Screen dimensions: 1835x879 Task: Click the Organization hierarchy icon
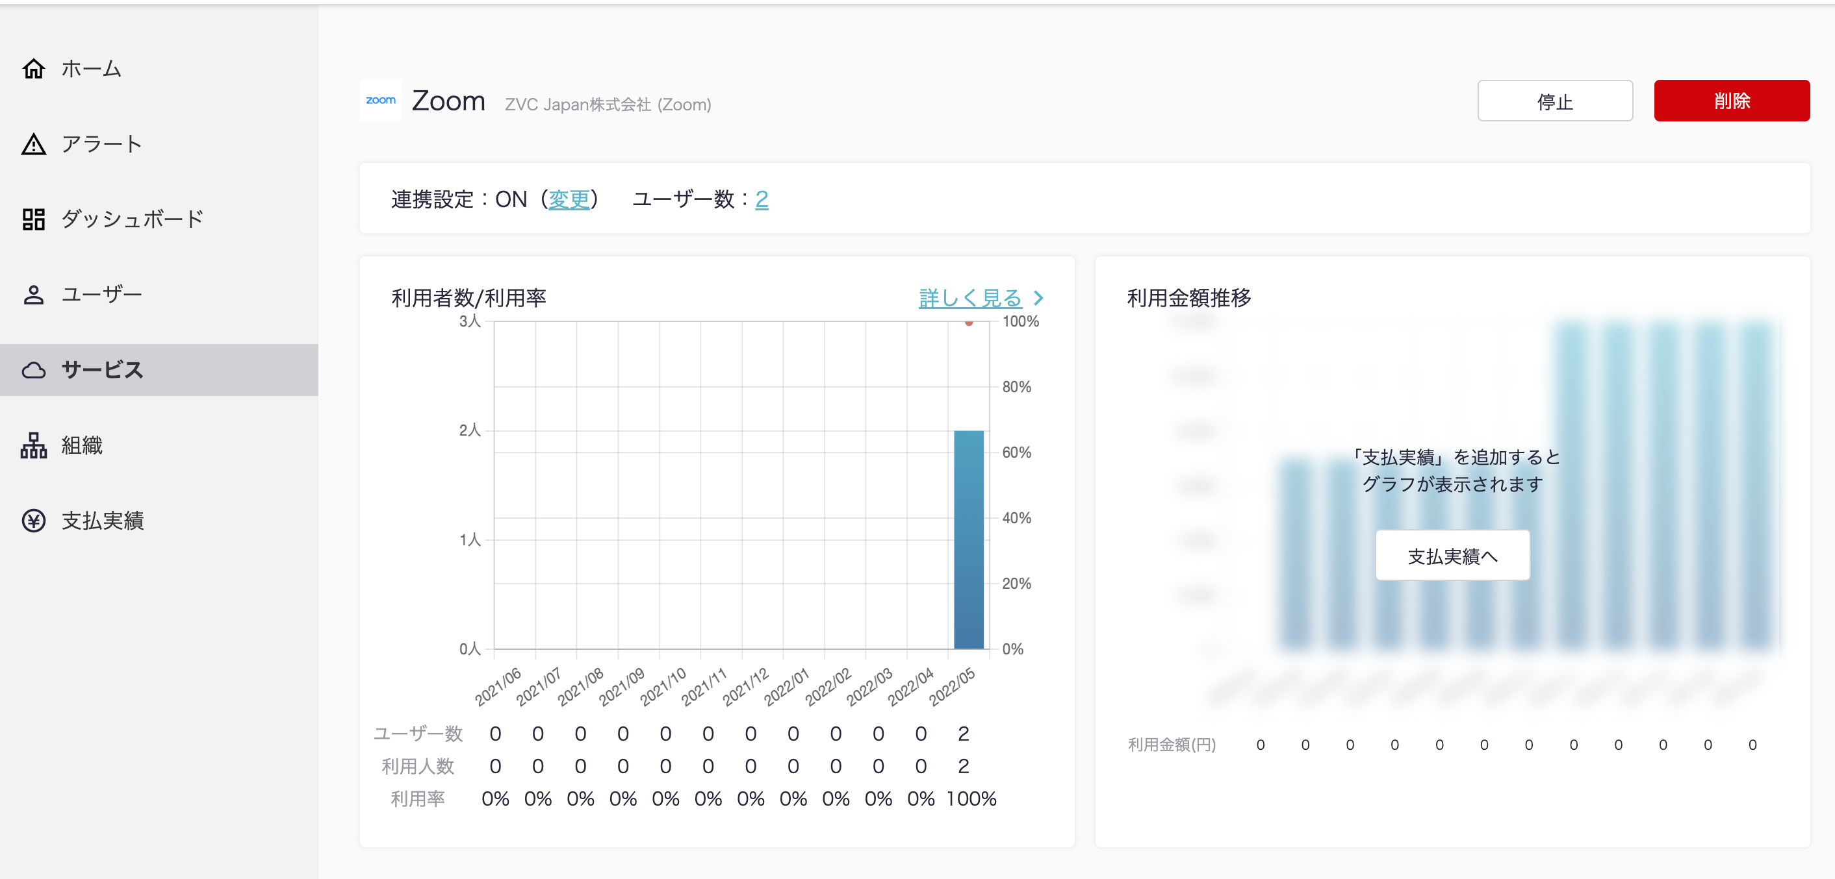(34, 445)
